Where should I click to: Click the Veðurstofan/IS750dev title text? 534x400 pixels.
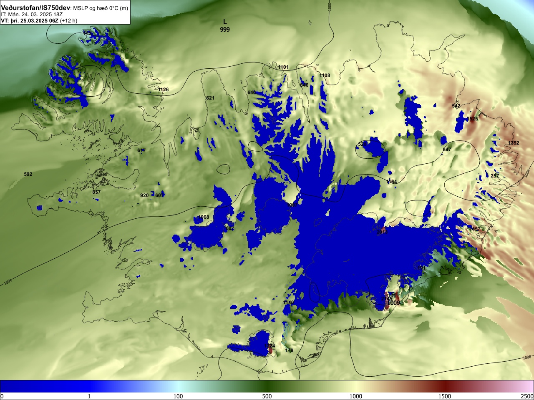(x=35, y=8)
